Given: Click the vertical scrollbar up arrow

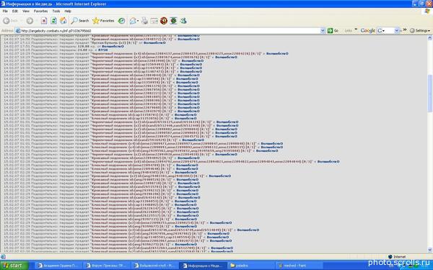Looking at the screenshot, I should (429, 38).
